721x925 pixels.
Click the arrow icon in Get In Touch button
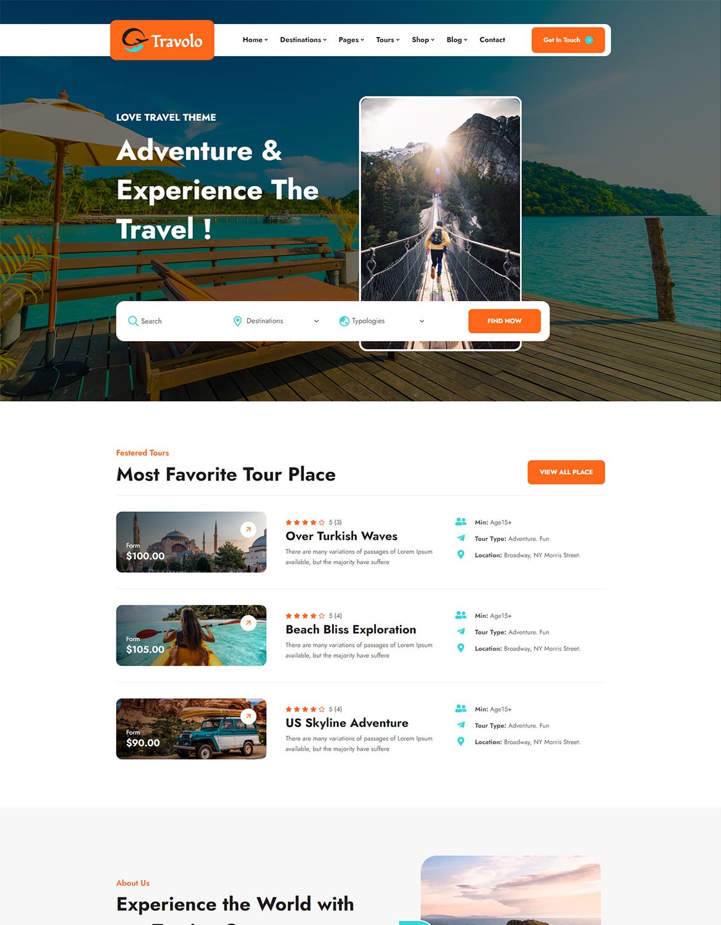589,40
